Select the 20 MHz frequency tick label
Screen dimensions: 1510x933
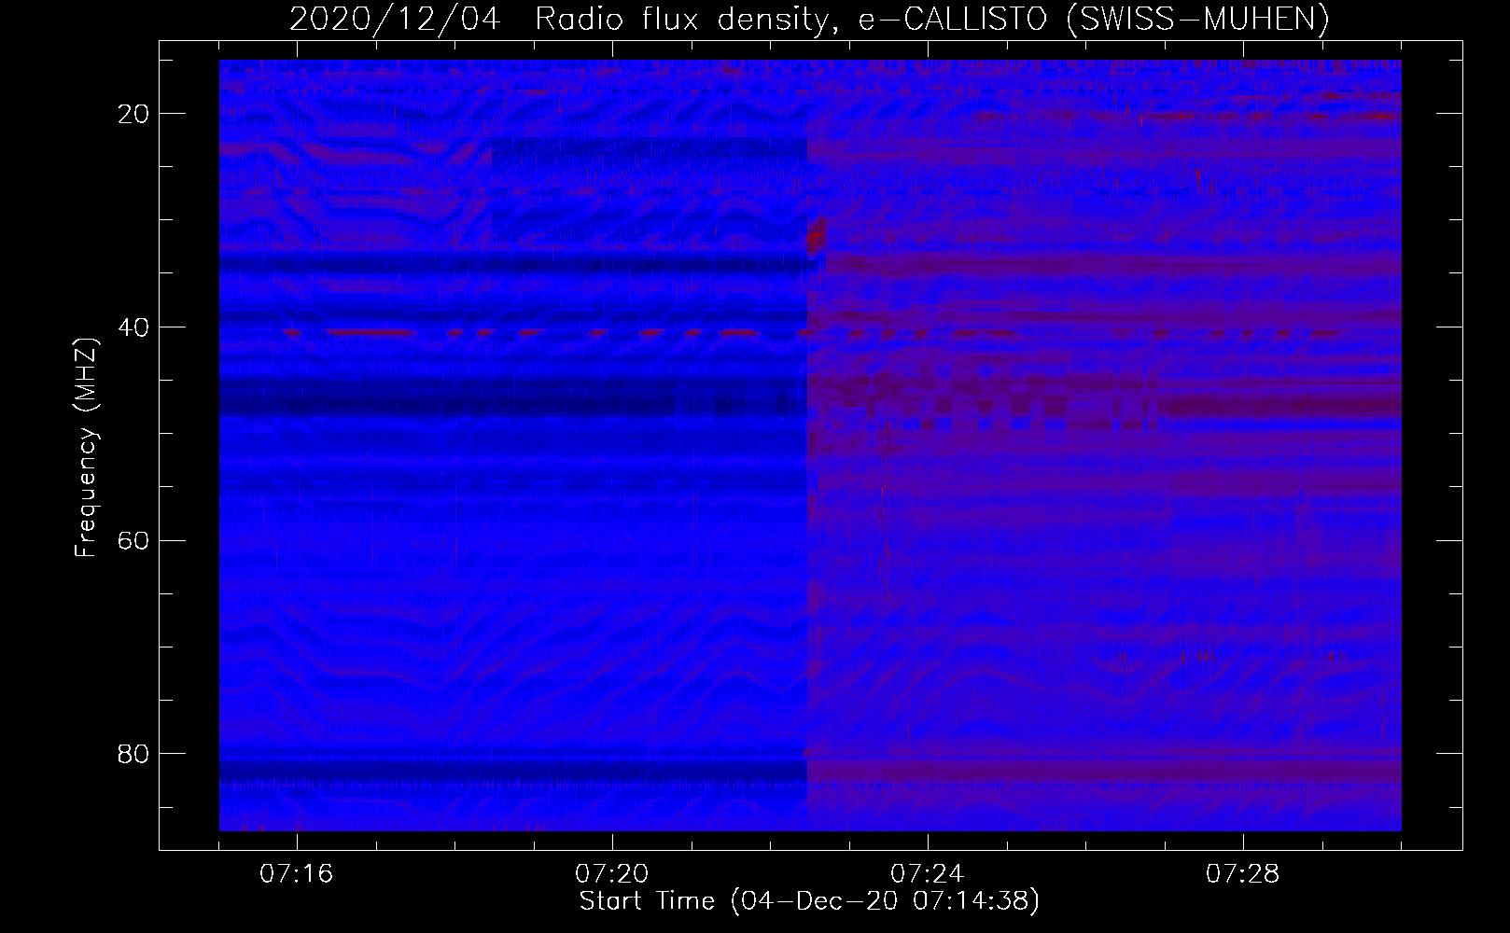point(133,114)
